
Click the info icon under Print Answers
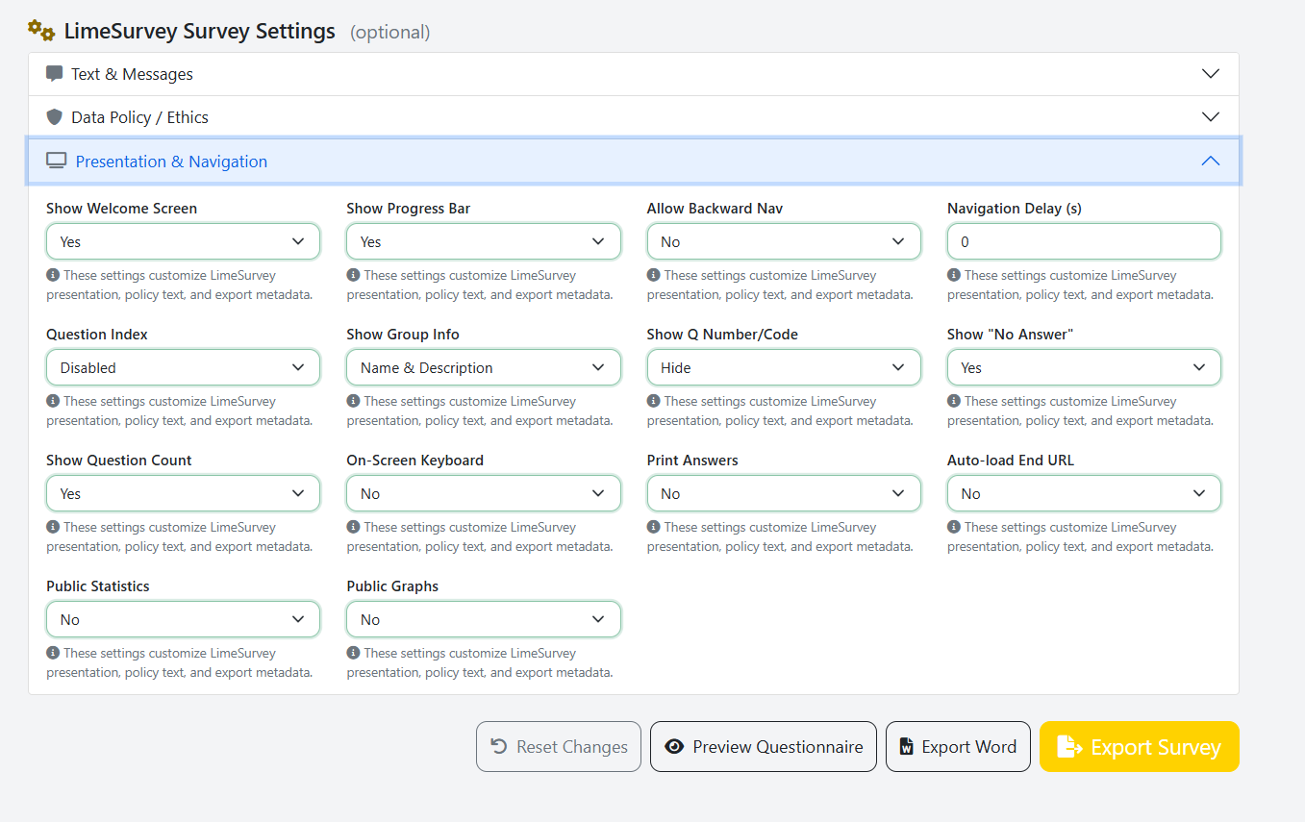pyautogui.click(x=653, y=527)
